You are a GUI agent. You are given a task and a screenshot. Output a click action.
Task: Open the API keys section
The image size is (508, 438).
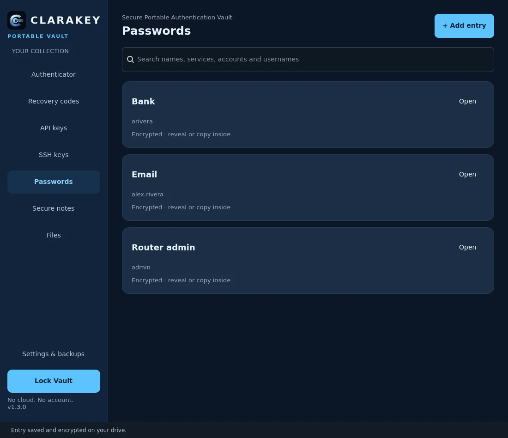pos(54,128)
